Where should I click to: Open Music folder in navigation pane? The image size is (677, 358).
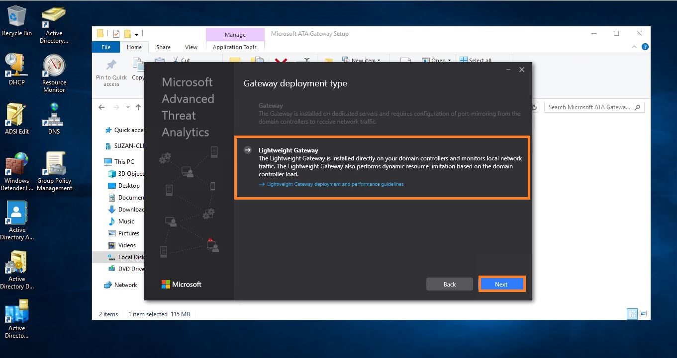(121, 221)
